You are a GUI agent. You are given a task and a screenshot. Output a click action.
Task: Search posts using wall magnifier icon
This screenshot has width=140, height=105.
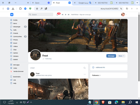click(85, 68)
